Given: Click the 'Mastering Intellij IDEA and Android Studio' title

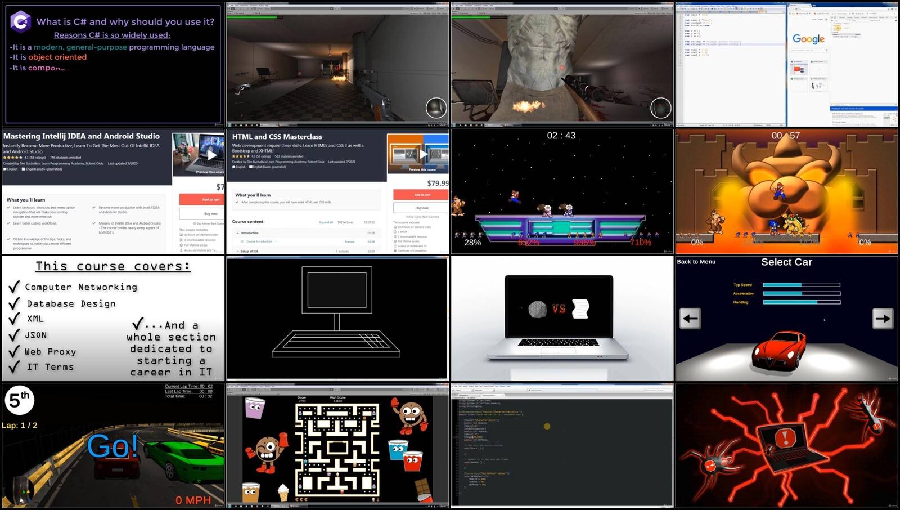Looking at the screenshot, I should pyautogui.click(x=82, y=136).
